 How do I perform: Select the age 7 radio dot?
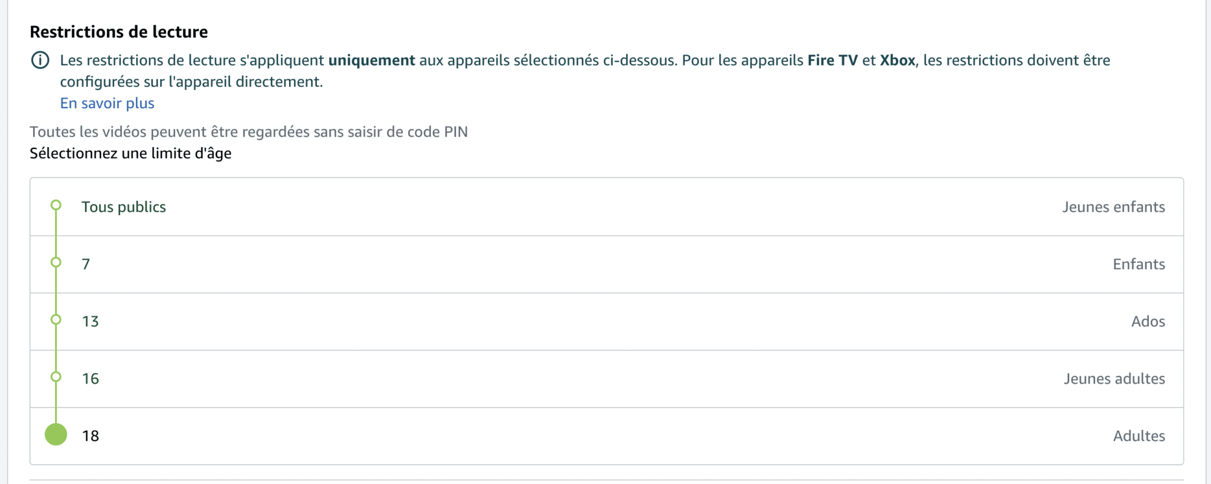tap(56, 262)
